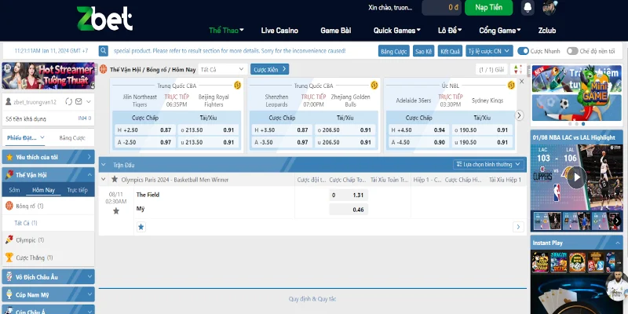Enable the Chế độ nền tối toggle
Image resolution: width=628 pixels, height=314 pixels.
(572, 51)
